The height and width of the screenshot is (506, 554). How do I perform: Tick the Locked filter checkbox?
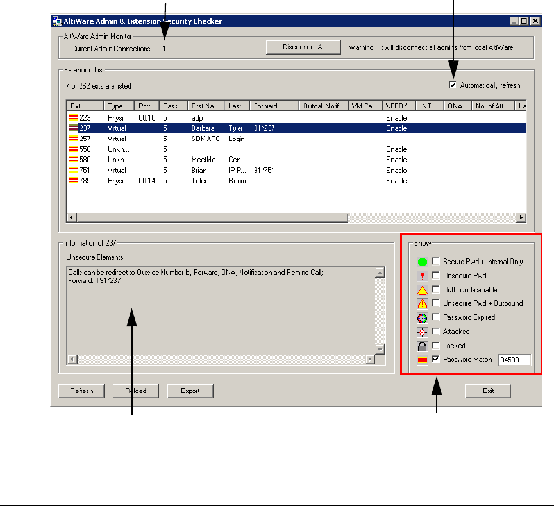435,346
